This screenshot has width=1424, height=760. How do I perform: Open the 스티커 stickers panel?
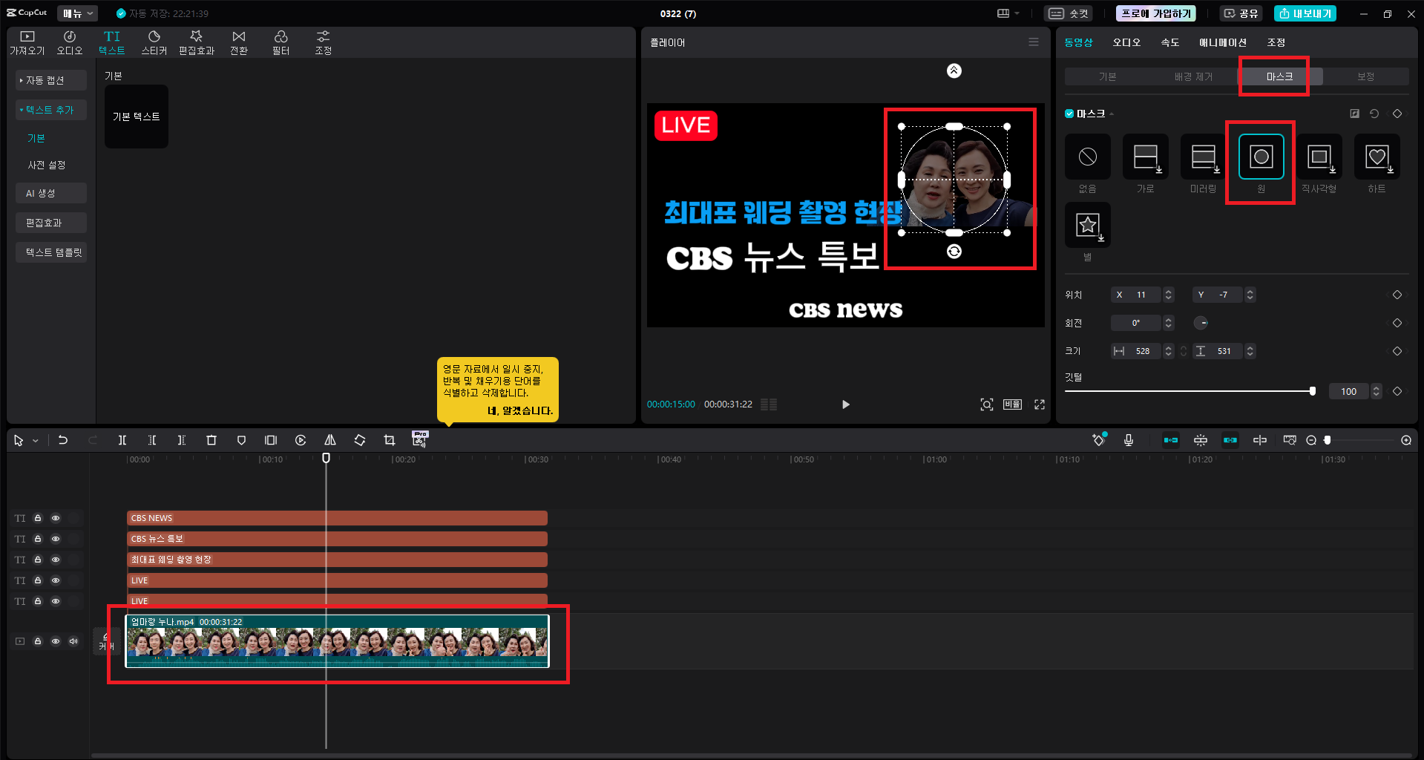[x=154, y=43]
